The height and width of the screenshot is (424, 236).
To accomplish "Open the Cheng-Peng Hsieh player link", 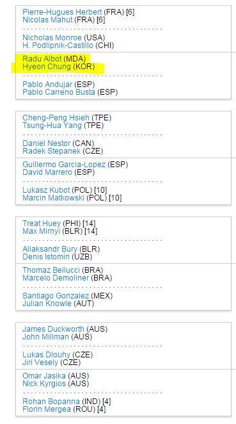I will (x=56, y=118).
